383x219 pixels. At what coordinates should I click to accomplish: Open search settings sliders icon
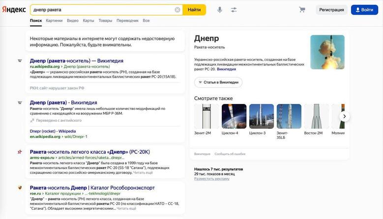[234, 10]
